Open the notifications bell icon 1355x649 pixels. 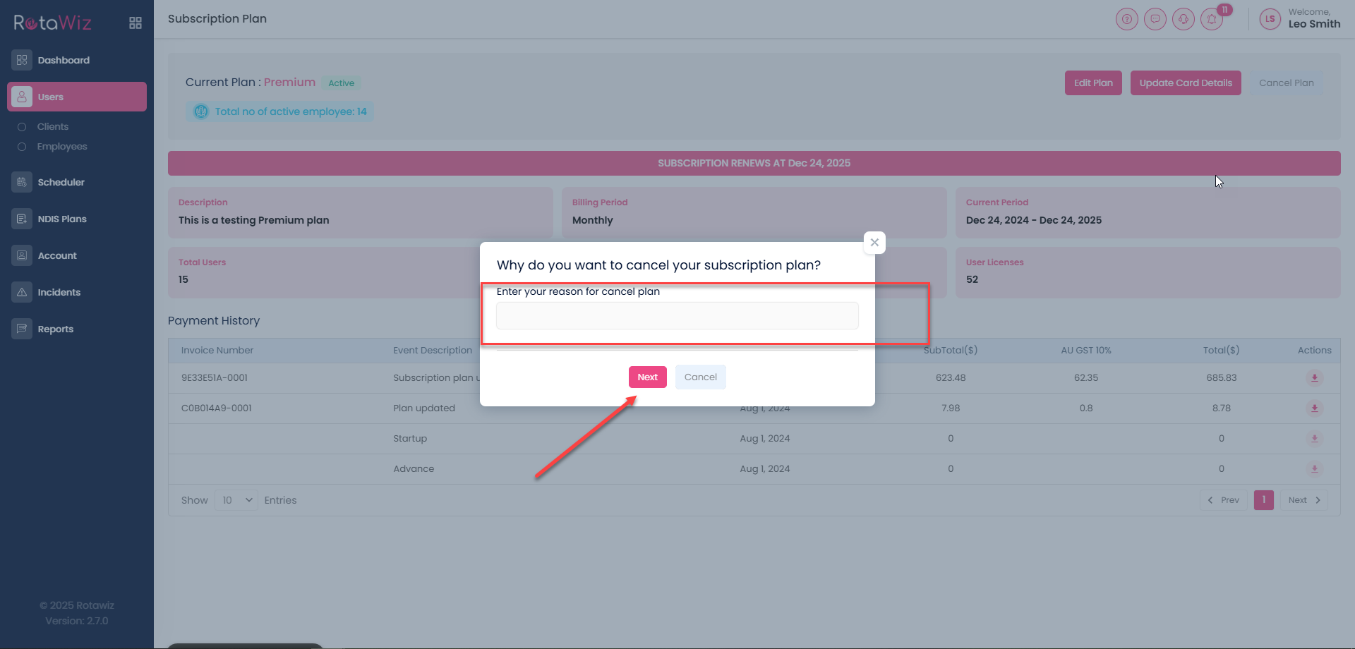pos(1212,19)
